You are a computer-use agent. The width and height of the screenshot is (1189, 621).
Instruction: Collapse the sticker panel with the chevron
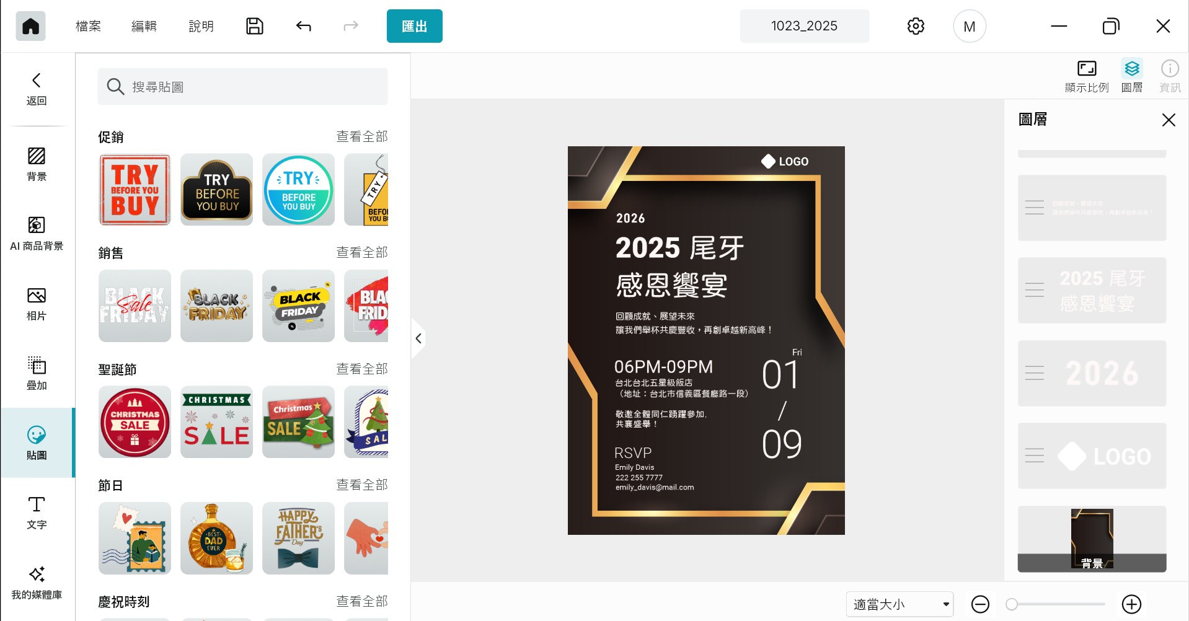click(x=419, y=338)
